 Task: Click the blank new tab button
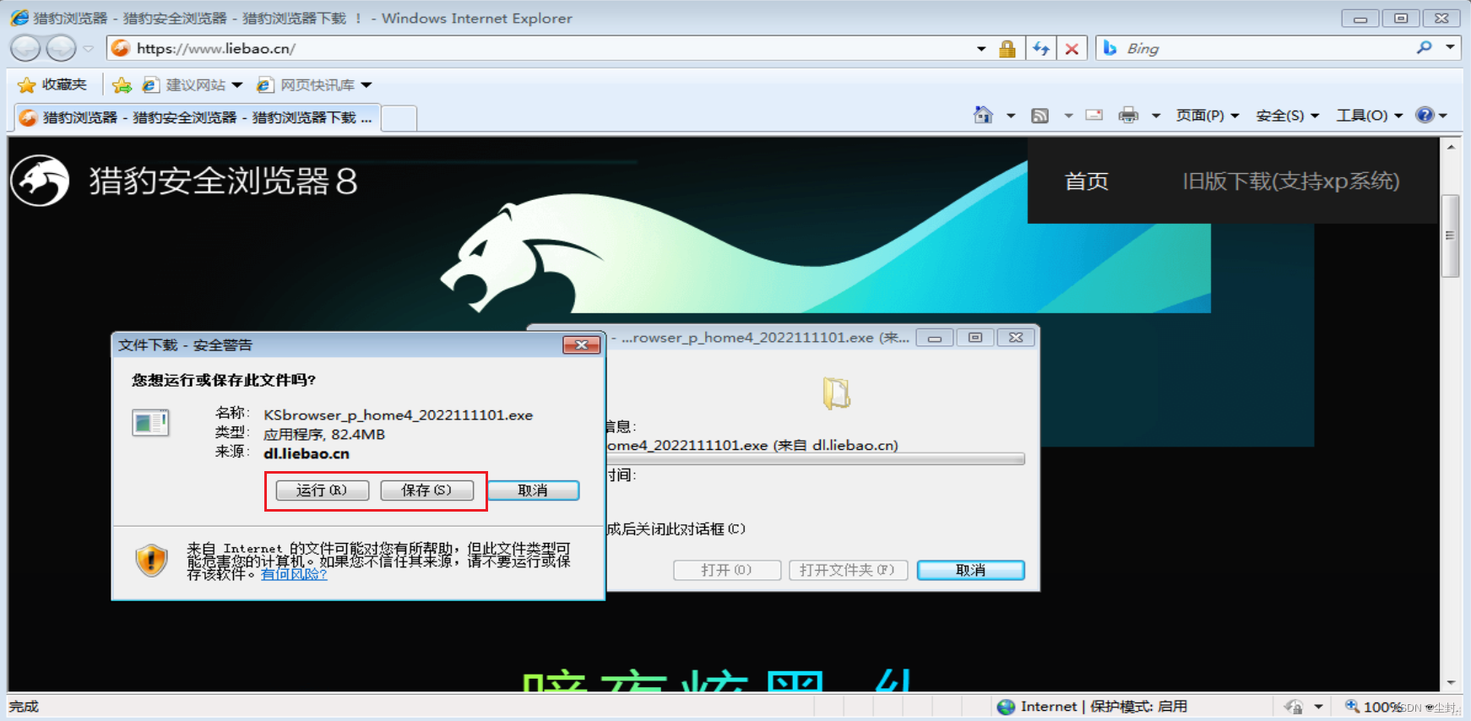399,118
